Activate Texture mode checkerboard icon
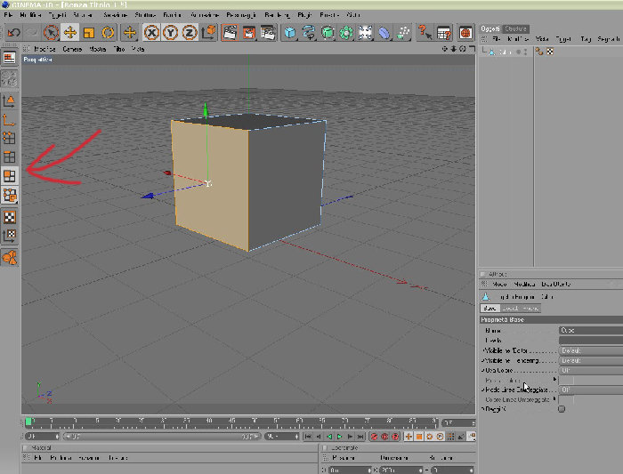The height and width of the screenshot is (474, 623). click(10, 217)
